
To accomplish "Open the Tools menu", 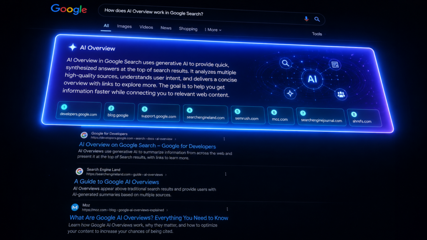I will pyautogui.click(x=317, y=34).
